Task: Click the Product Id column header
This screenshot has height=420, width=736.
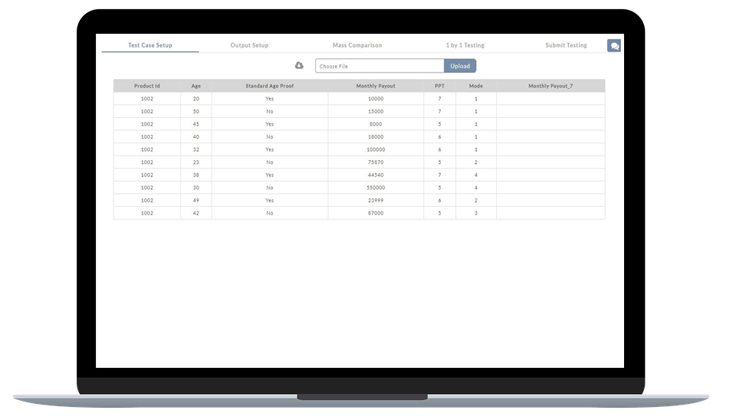Action: (x=147, y=86)
